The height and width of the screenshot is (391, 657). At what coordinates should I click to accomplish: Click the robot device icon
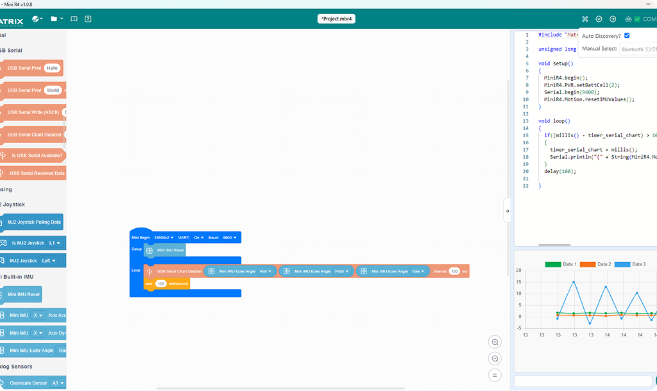pos(628,19)
